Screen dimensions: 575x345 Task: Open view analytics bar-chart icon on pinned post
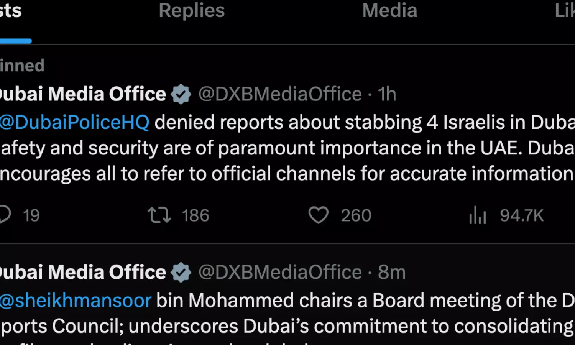point(478,215)
